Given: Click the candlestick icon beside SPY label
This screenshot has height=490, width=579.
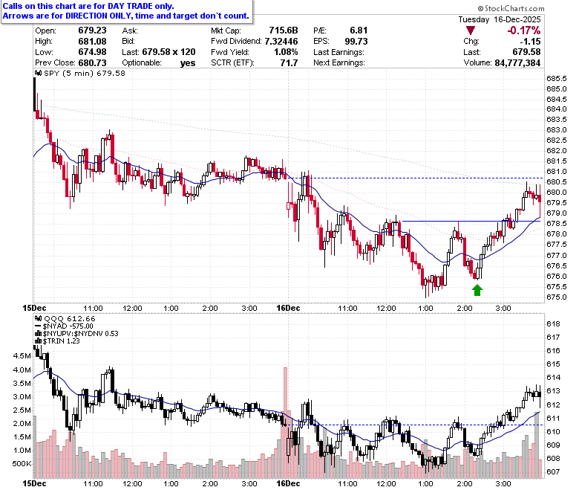Looking at the screenshot, I should (39, 73).
